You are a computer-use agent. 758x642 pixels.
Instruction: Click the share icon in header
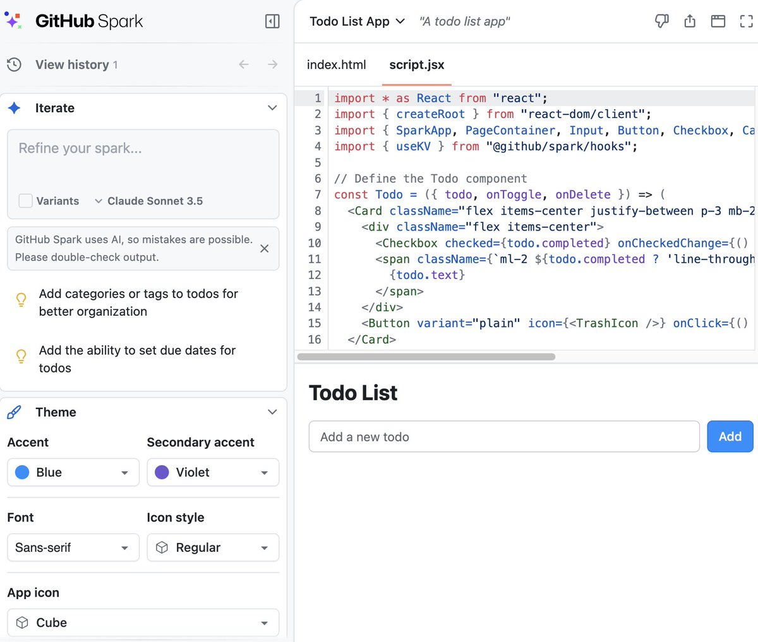point(690,21)
